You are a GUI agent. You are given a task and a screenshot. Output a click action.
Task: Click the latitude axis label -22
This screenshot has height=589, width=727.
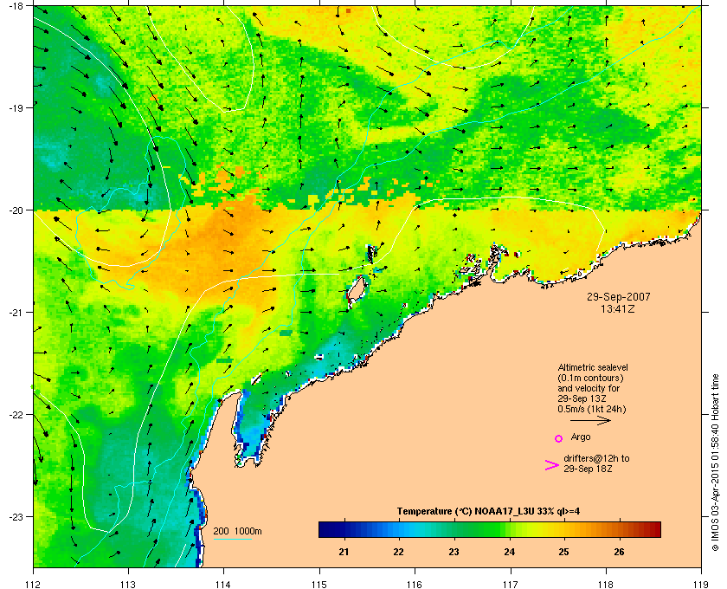(x=16, y=414)
